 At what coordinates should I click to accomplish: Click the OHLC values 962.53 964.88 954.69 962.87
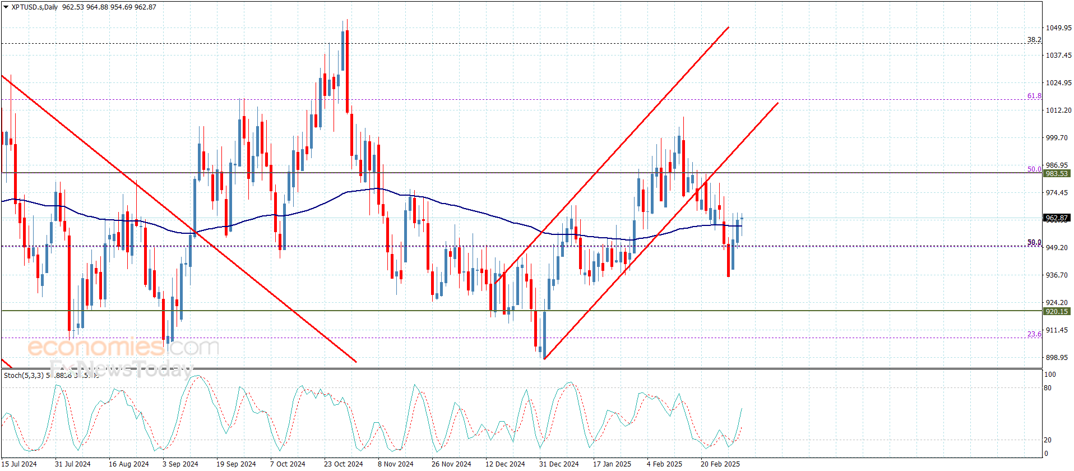point(109,7)
